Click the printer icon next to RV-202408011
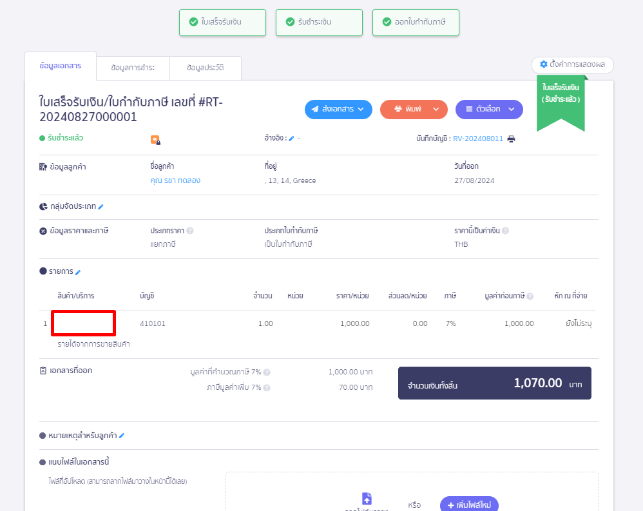The image size is (643, 511). (511, 139)
